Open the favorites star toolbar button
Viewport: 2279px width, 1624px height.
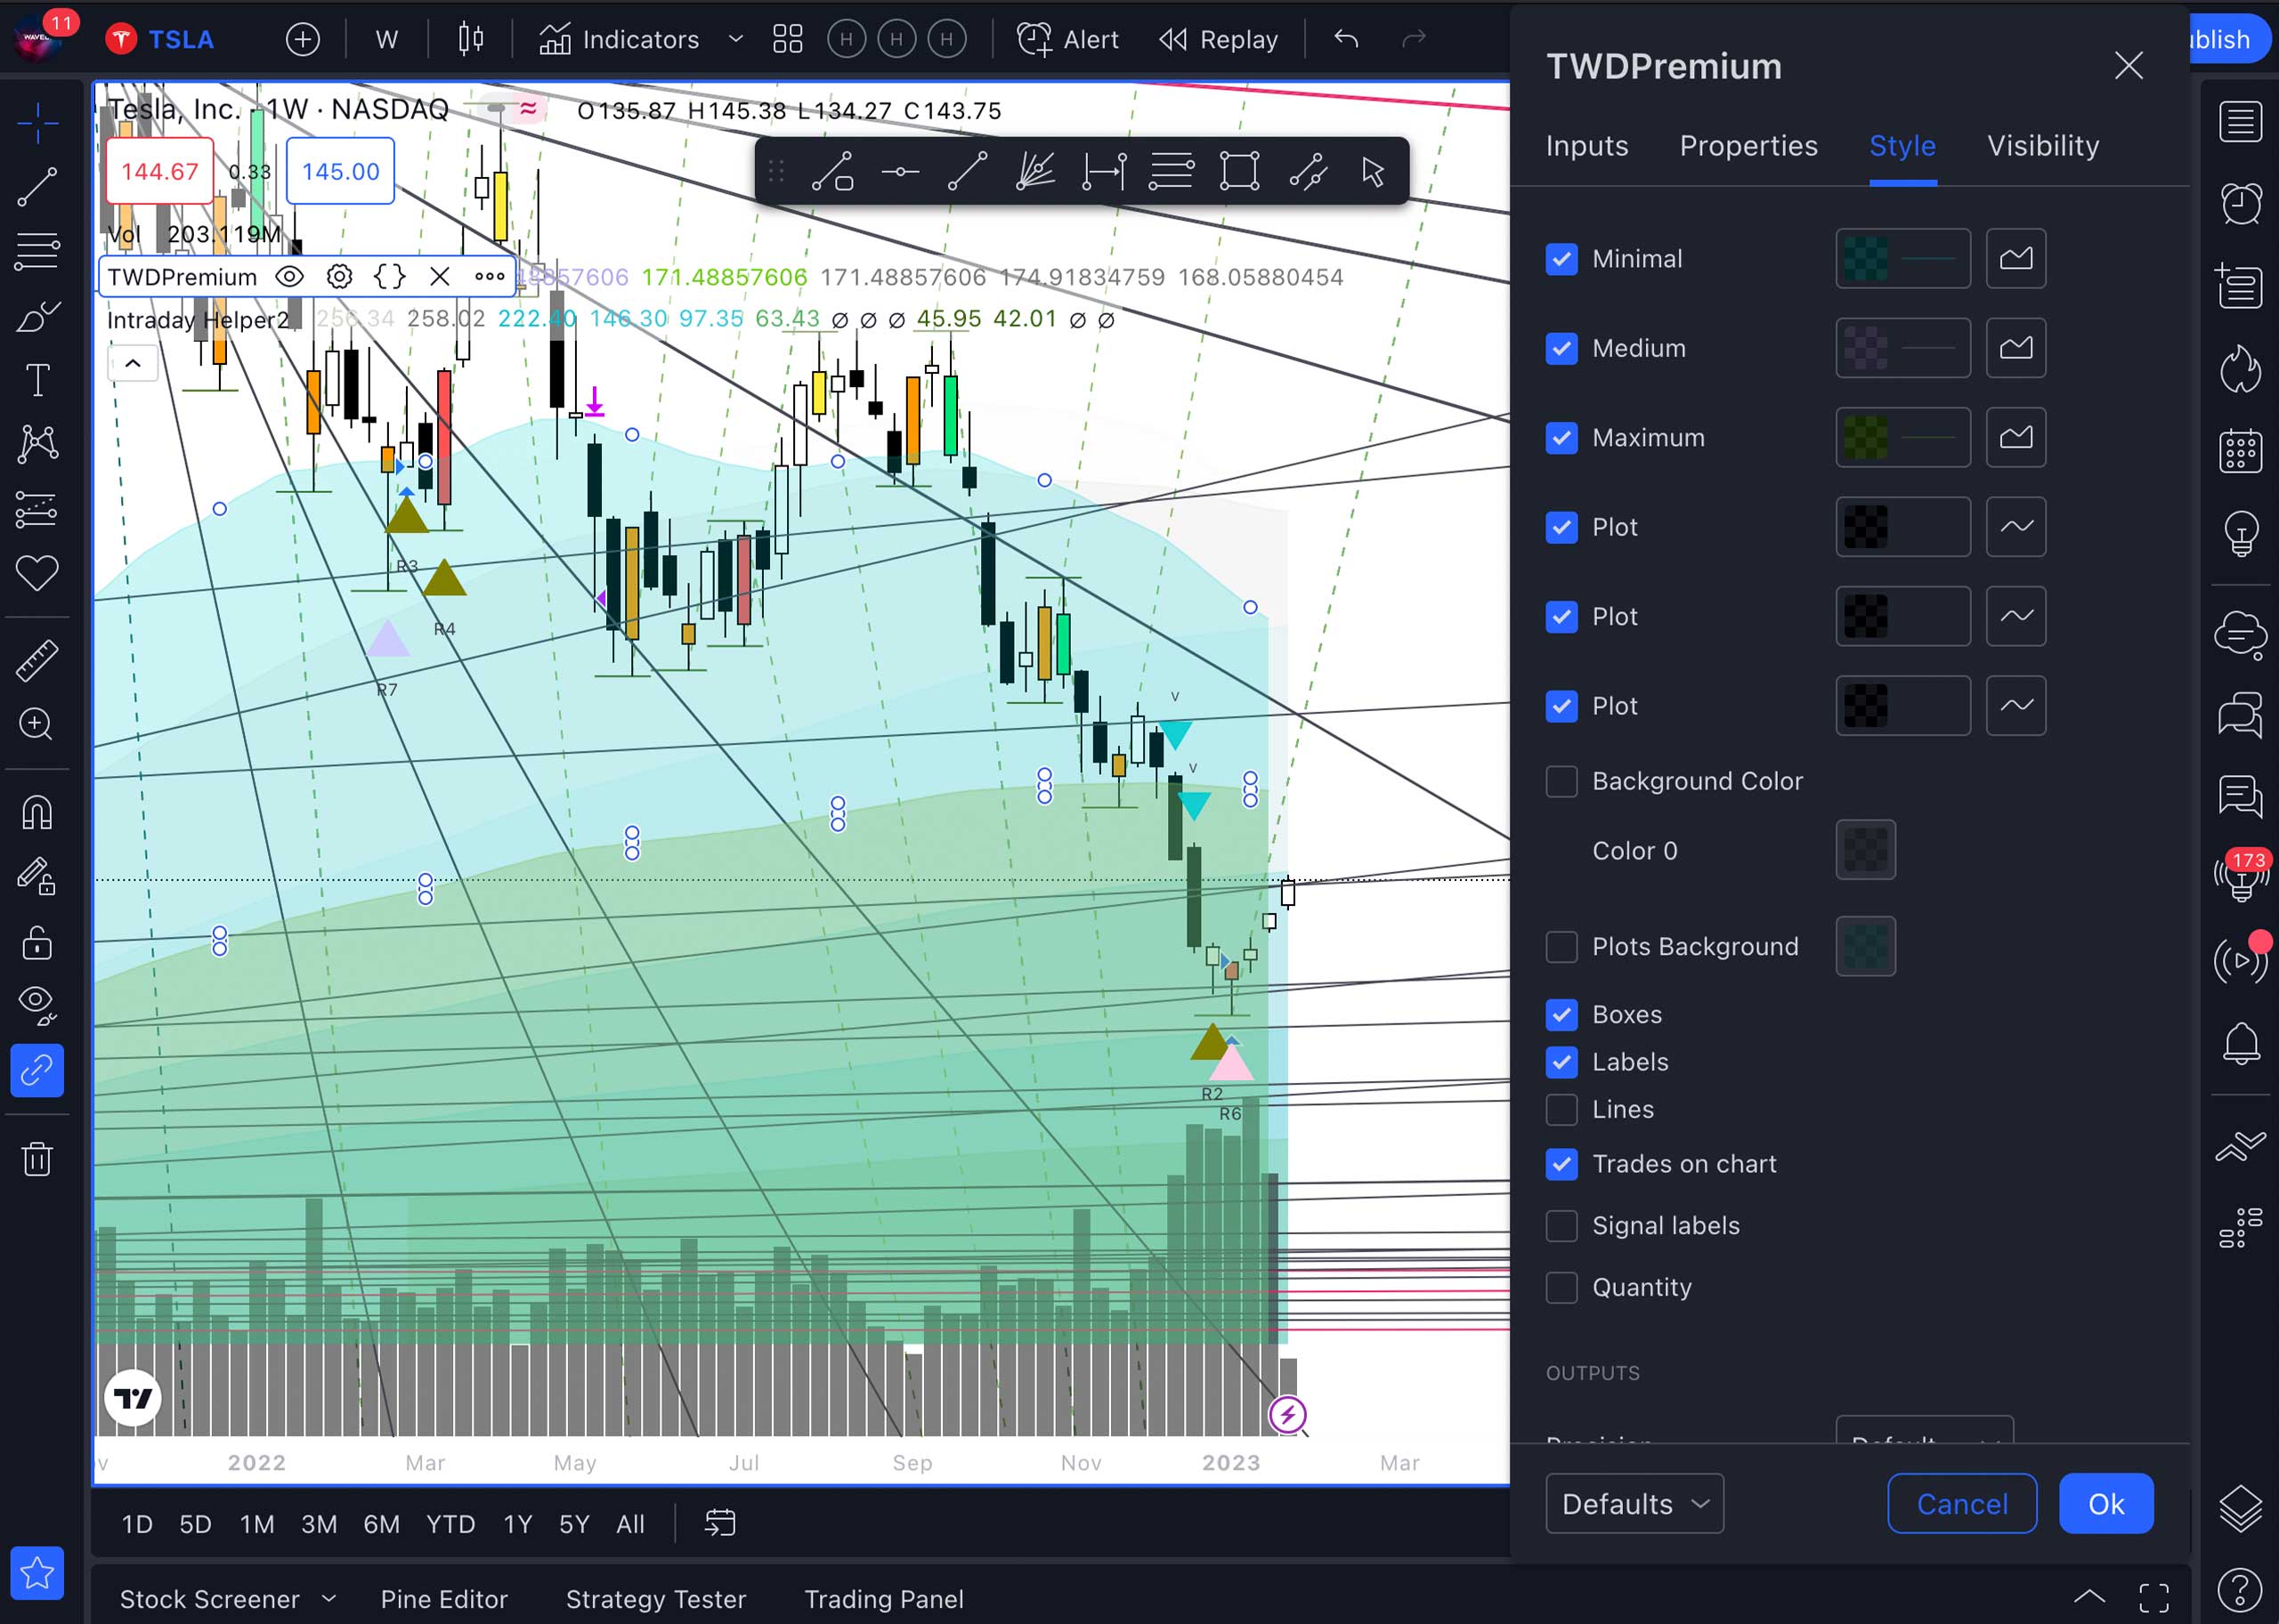38,1573
